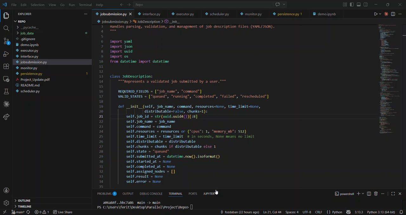Open the Repo command center search box
Image resolution: width=406 pixels, height=215 pixels.
(x=203, y=4)
